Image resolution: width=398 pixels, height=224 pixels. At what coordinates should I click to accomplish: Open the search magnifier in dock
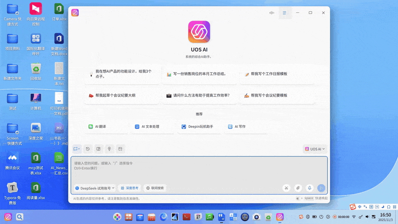19,217
